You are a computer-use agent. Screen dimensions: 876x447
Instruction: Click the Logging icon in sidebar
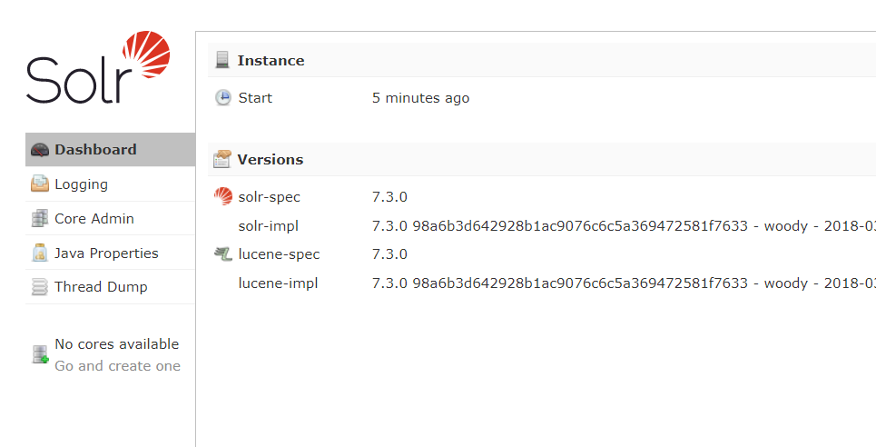(40, 184)
